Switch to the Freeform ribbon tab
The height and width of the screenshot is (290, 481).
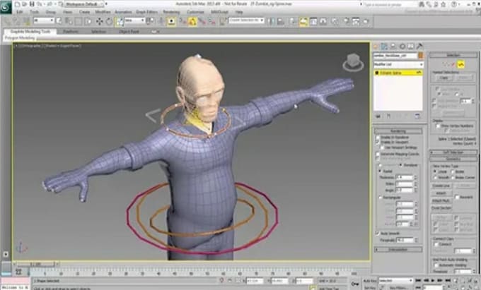coord(70,31)
